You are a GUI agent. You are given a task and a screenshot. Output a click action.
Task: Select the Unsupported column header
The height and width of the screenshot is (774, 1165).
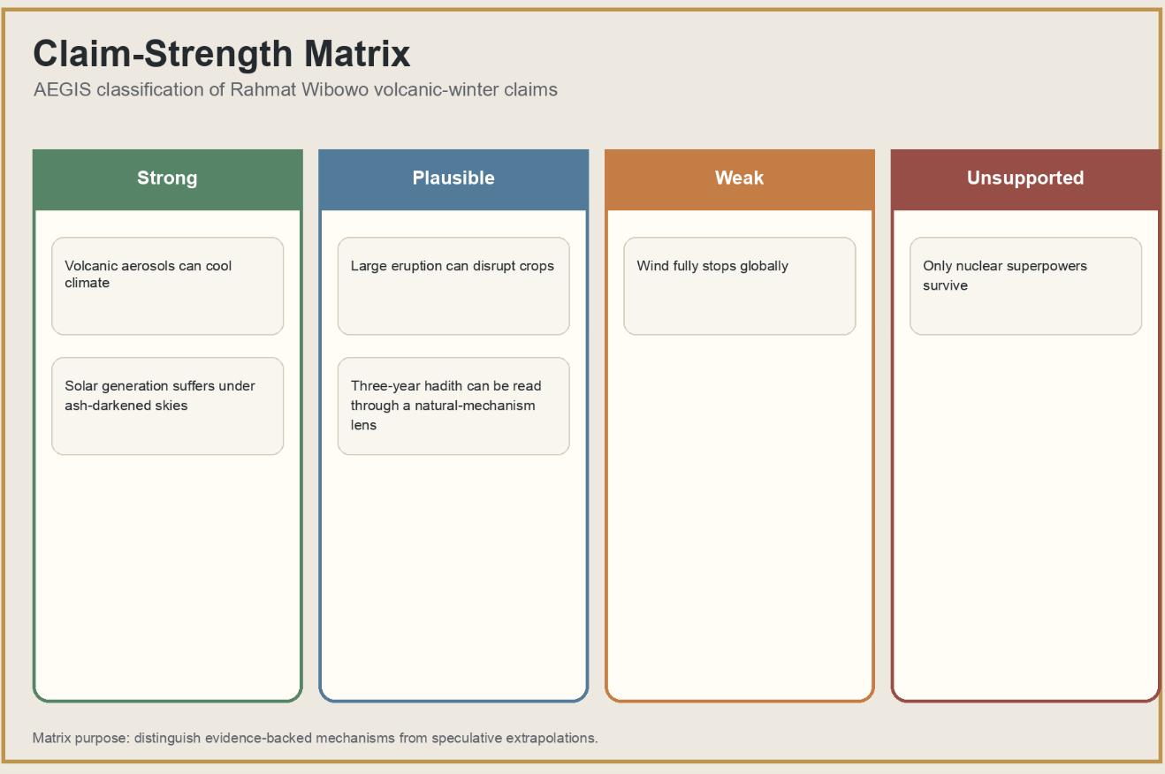tap(1025, 178)
